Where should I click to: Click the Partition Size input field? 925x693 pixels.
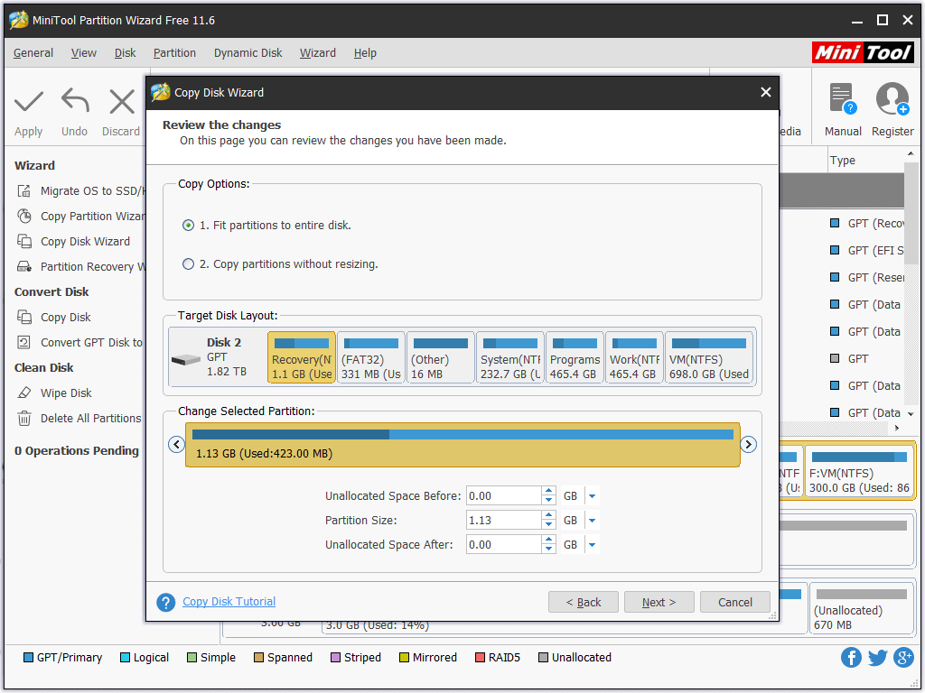[x=503, y=521]
